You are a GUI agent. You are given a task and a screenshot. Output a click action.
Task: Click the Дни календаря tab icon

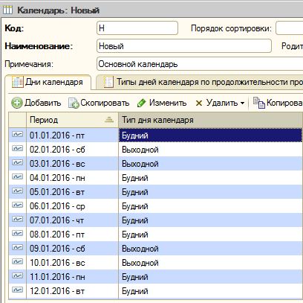[x=18, y=82]
